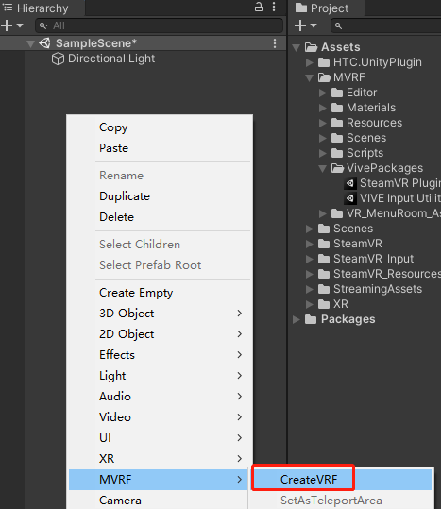The image size is (441, 509).
Task: Choose Paste from the context menu
Action: click(x=160, y=148)
